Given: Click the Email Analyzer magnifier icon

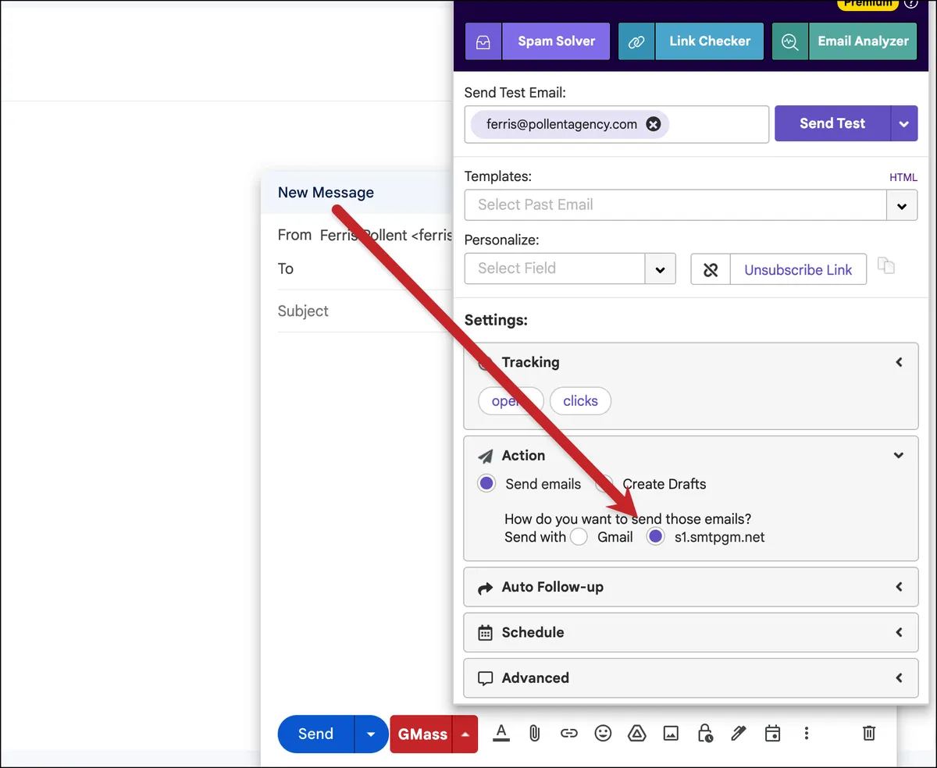Looking at the screenshot, I should tap(790, 41).
